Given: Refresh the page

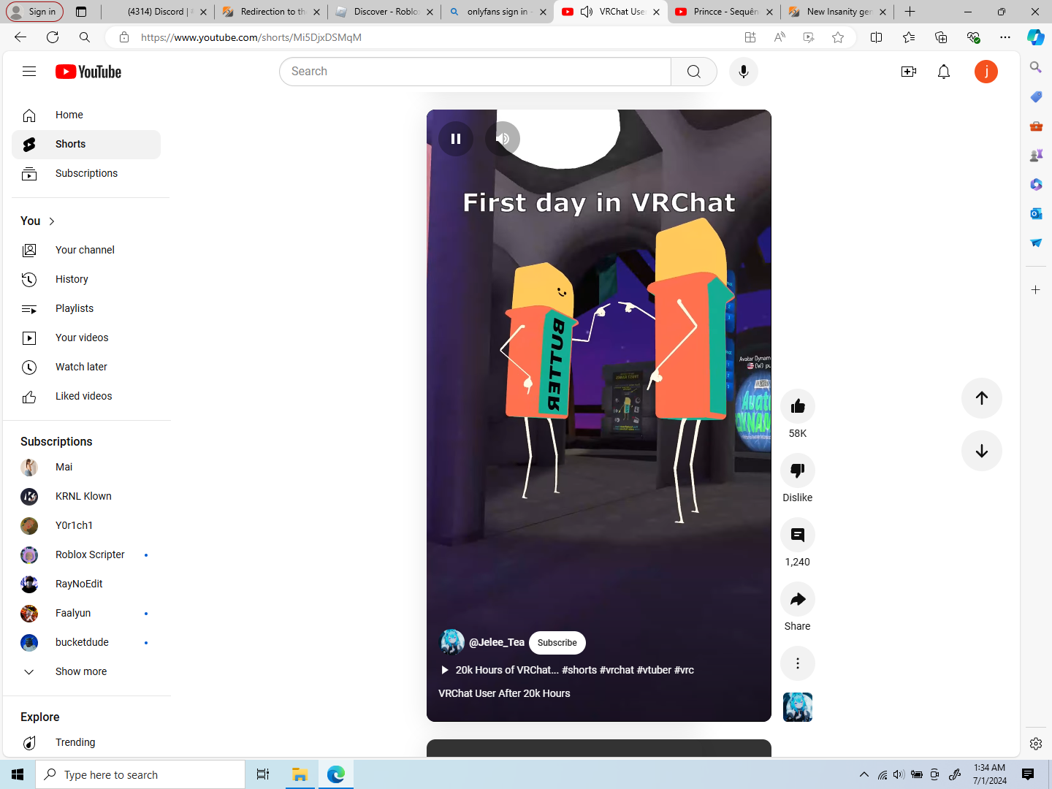Looking at the screenshot, I should (x=53, y=37).
